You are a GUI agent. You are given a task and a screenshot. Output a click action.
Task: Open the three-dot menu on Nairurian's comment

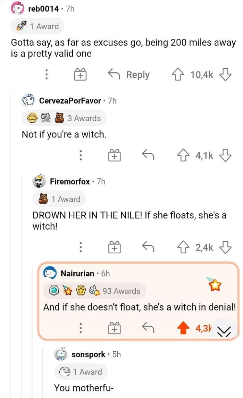click(x=81, y=328)
